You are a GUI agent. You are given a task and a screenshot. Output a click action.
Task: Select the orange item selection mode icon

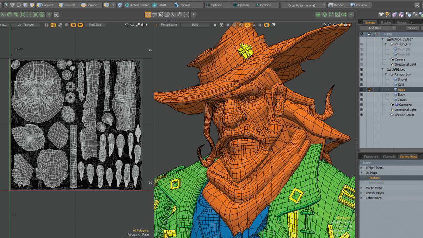pos(147,14)
